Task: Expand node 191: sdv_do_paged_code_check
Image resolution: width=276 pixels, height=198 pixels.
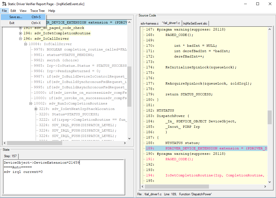Action: [x=21, y=28]
